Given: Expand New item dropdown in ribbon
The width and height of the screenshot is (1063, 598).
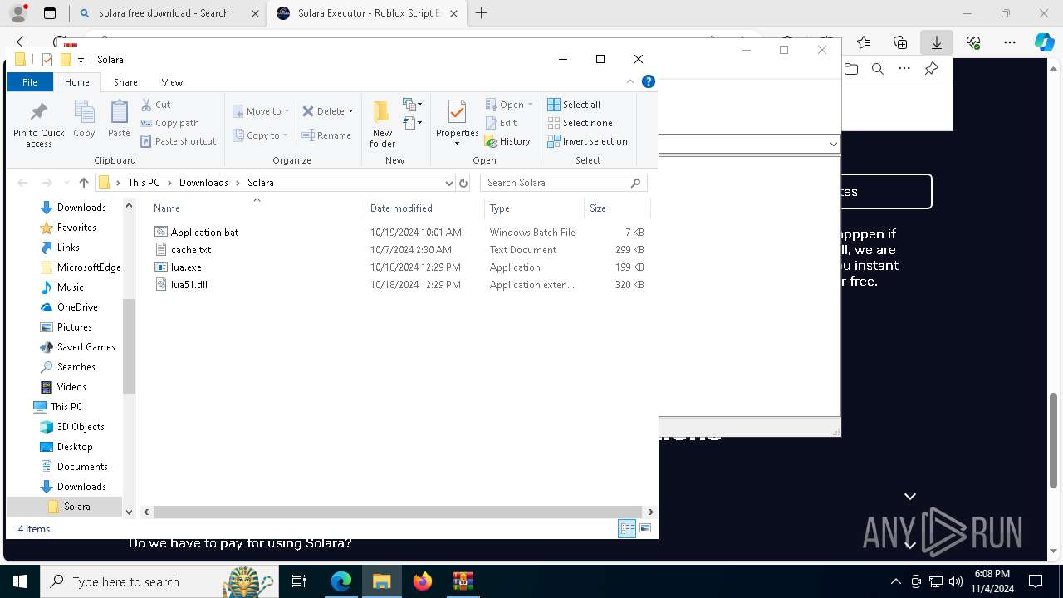Looking at the screenshot, I should point(413,105).
